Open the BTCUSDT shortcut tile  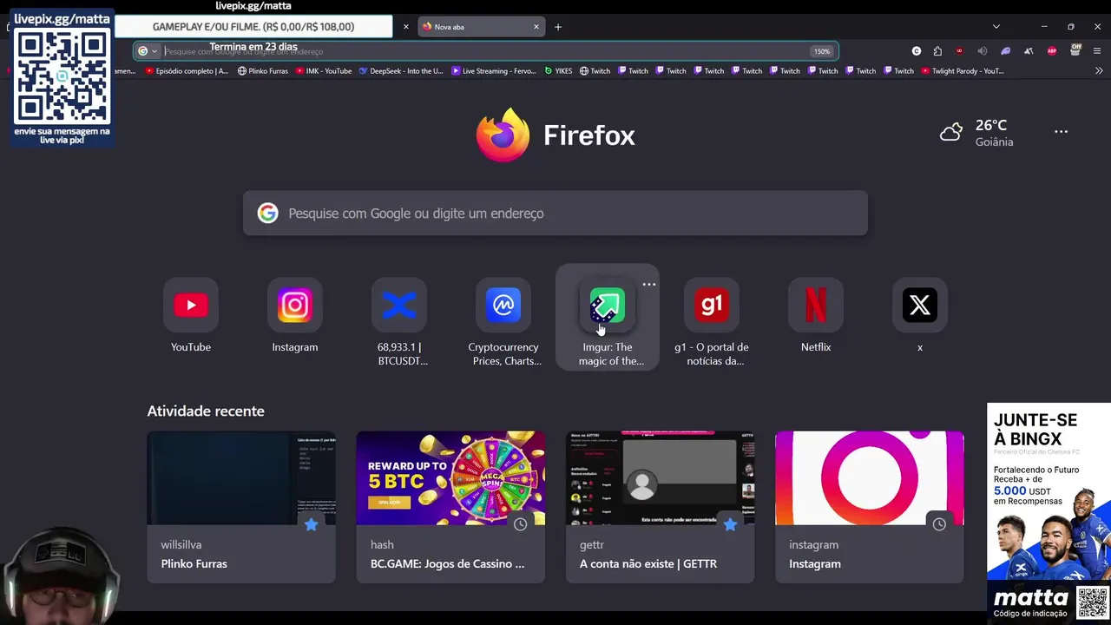point(399,321)
